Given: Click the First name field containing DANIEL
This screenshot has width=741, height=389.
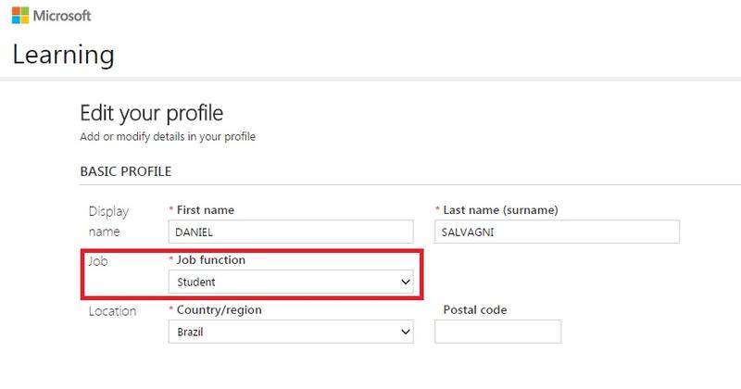Looking at the screenshot, I should [290, 232].
